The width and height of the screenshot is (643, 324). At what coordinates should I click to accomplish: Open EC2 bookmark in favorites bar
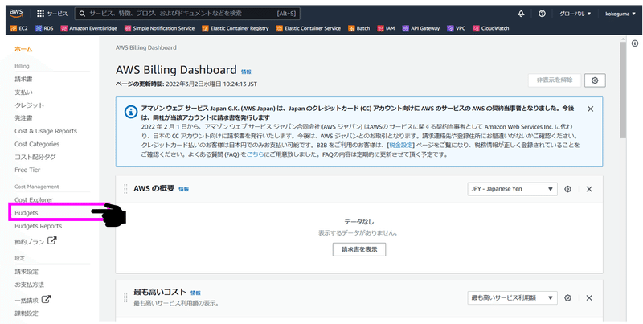(18, 28)
